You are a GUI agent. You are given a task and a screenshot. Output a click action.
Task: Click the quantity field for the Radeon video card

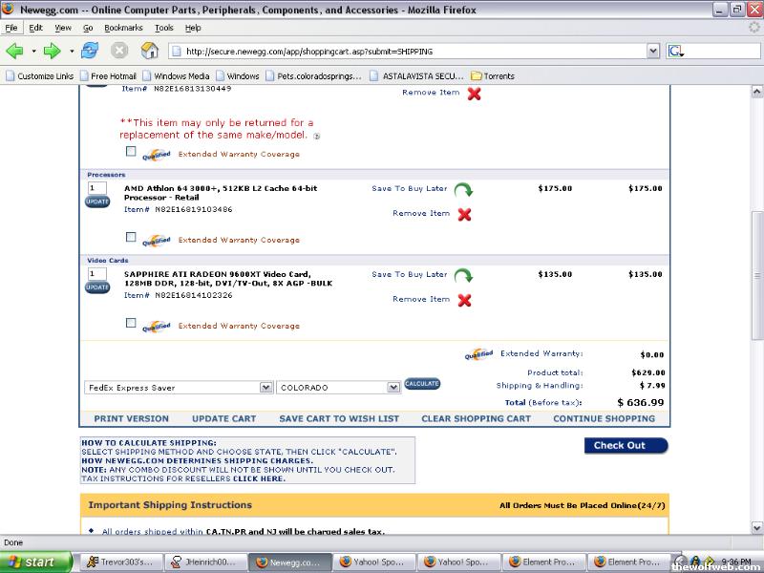coord(96,274)
